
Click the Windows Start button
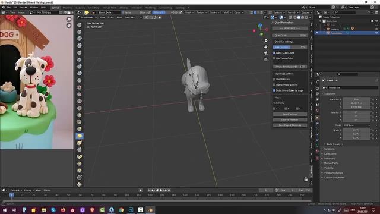tap(4, 210)
